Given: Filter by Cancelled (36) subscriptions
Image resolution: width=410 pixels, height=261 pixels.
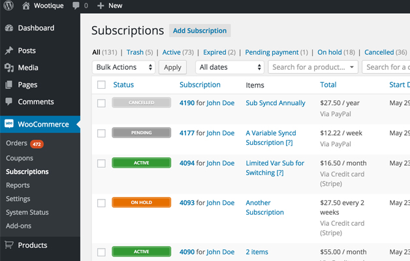Looking at the screenshot, I should tap(386, 52).
